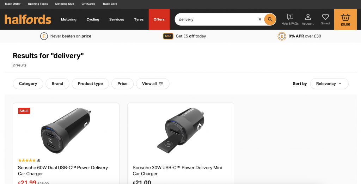Open Trade Card link
361x184 pixels.
[110, 4]
